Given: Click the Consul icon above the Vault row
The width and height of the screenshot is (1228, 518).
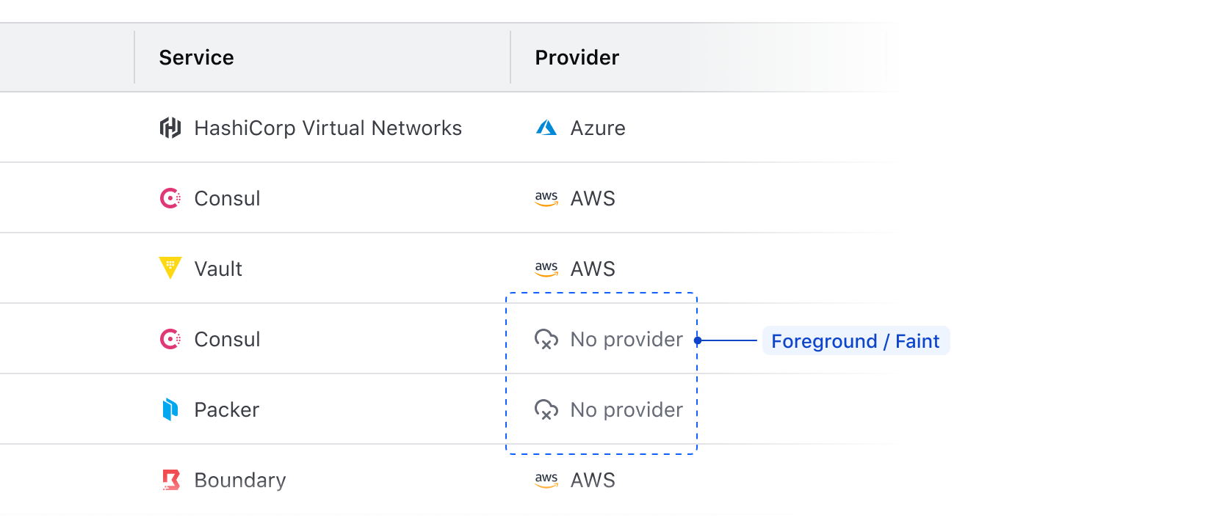Looking at the screenshot, I should pos(170,199).
